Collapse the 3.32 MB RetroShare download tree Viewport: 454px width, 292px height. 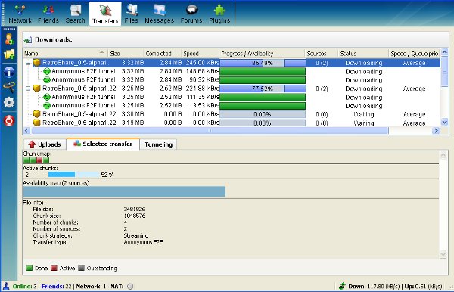[x=28, y=63]
